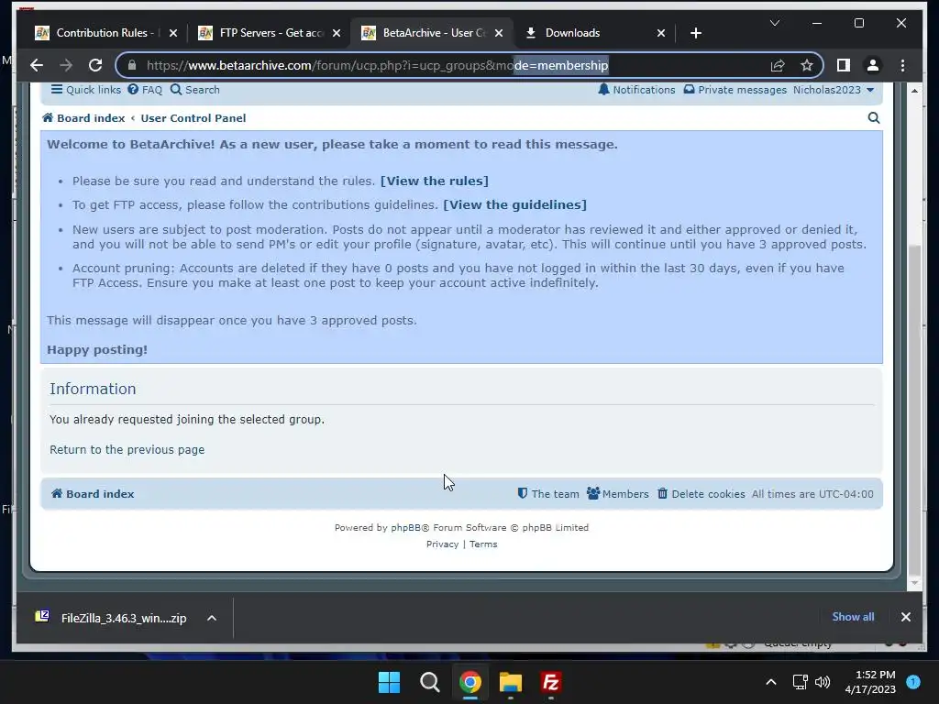This screenshot has width=939, height=704.
Task: Click the scrollbar down arrow
Action: point(914,582)
